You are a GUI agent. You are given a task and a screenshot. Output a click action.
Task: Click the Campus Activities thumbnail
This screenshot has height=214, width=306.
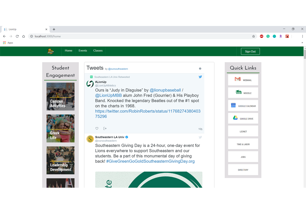tap(60, 97)
